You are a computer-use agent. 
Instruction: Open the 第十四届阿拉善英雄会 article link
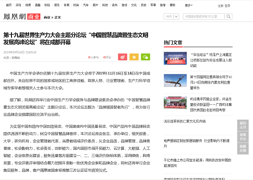[211, 82]
